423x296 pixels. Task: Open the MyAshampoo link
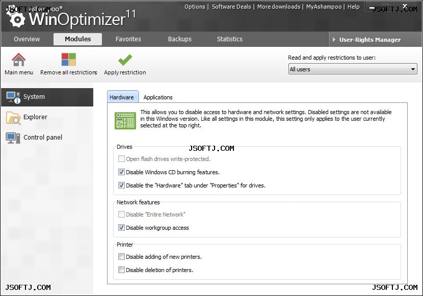(x=324, y=7)
